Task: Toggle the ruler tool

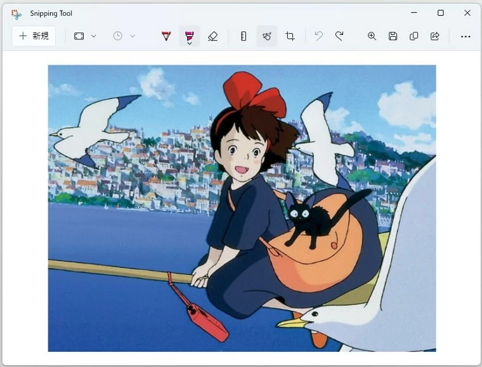Action: (244, 36)
